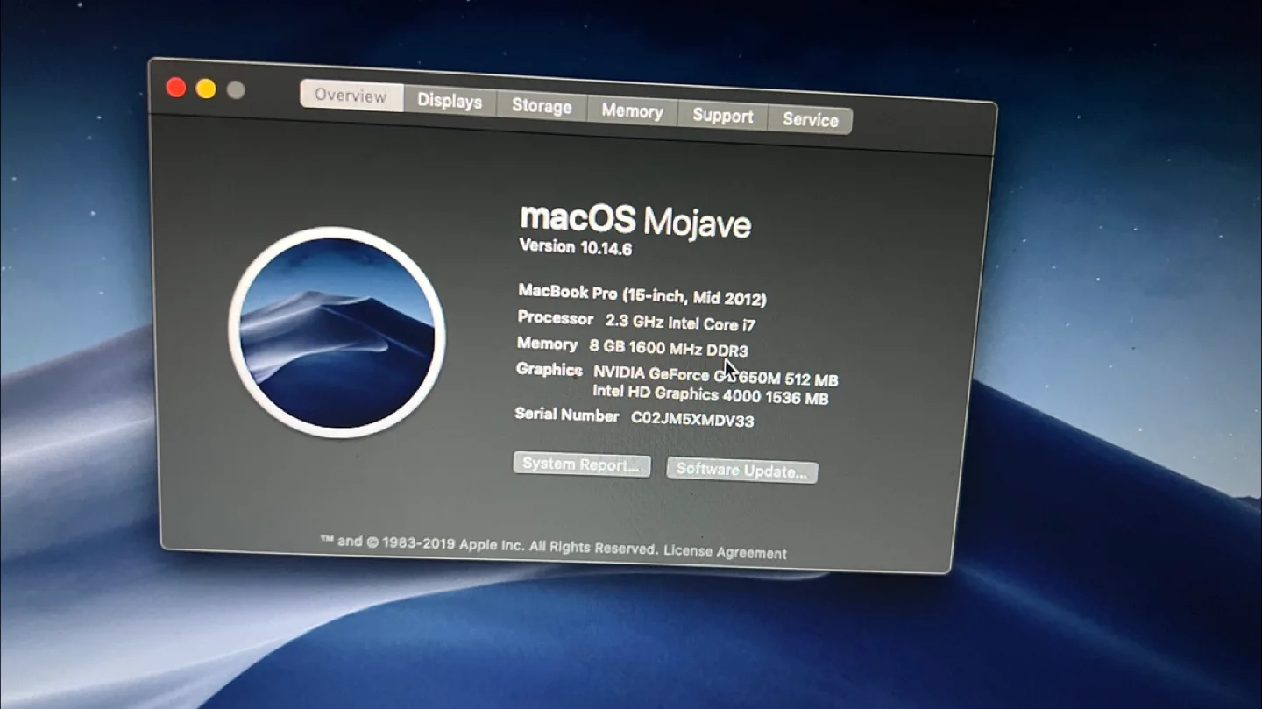This screenshot has width=1262, height=709.
Task: Click the gray disabled zoom button
Action: 235,89
